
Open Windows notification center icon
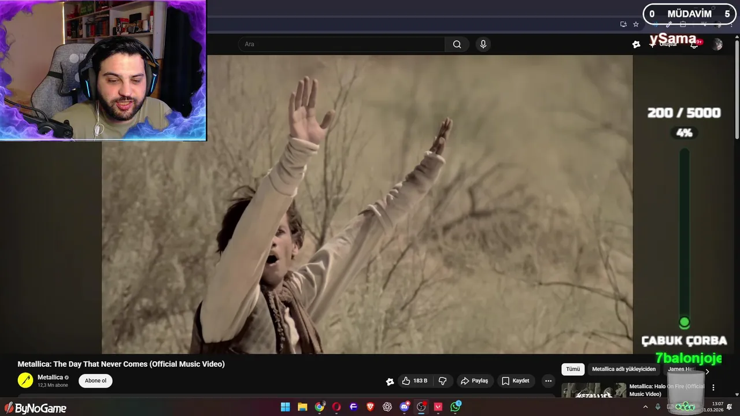pos(730,407)
